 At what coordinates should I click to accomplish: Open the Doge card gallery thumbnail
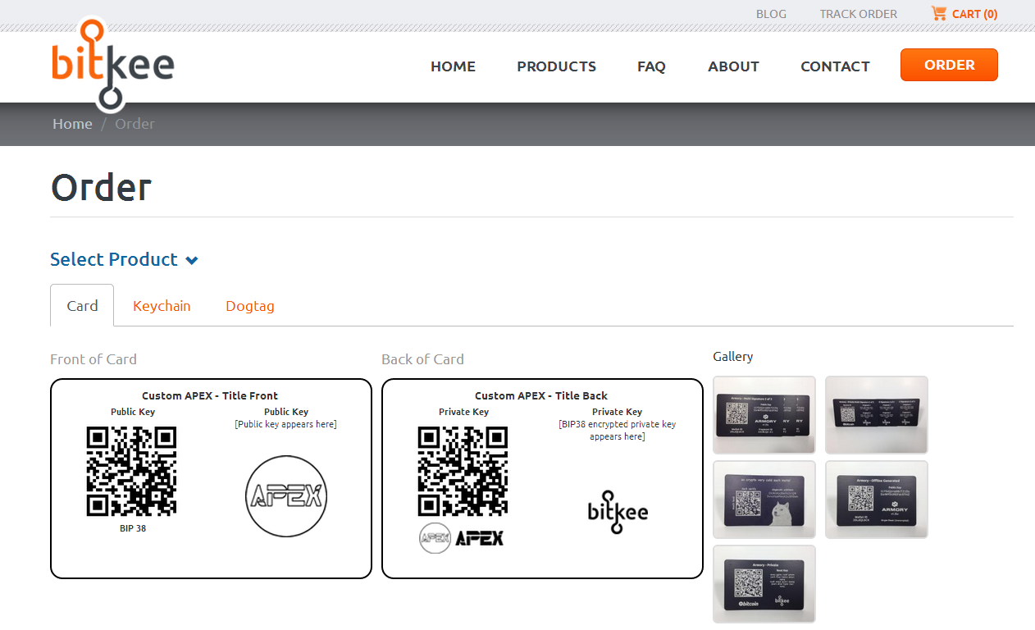pos(764,500)
